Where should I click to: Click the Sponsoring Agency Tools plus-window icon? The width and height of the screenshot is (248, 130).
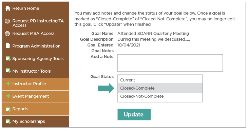[8, 58]
